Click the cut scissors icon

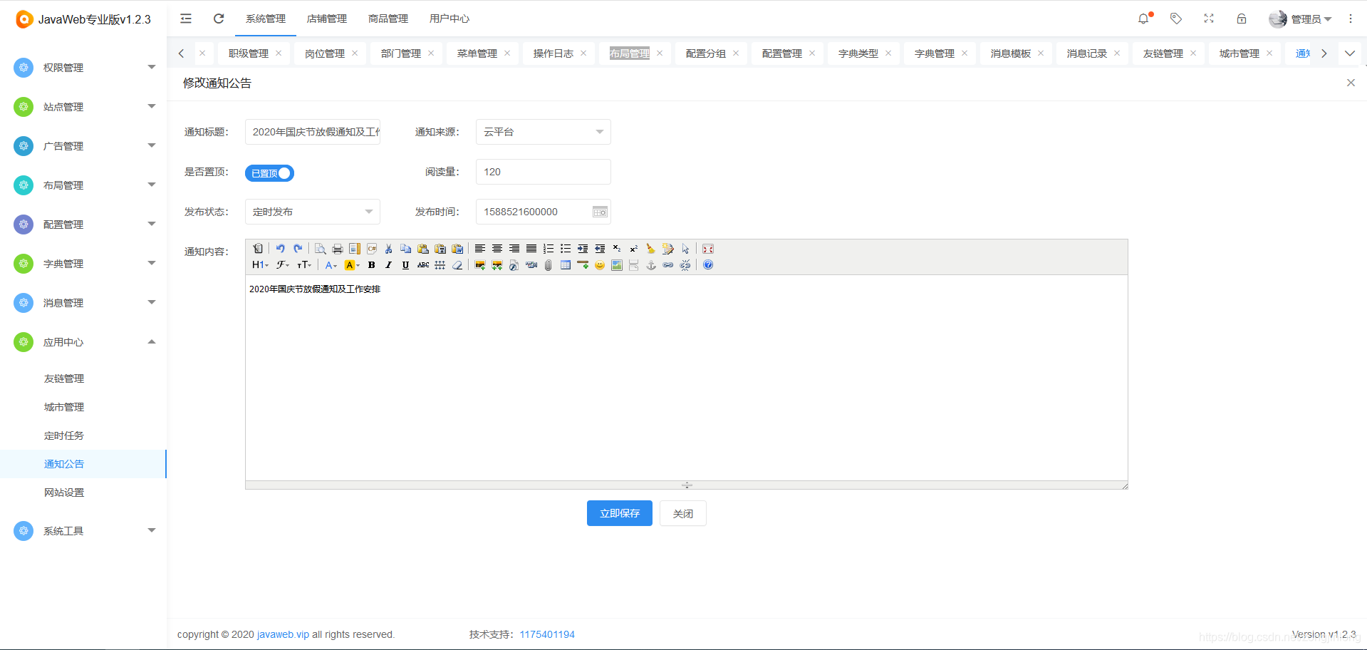point(389,249)
